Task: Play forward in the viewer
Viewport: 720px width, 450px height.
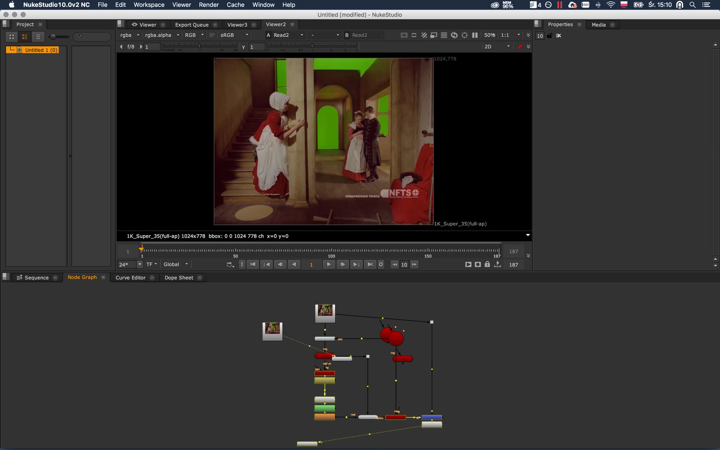Action: [x=329, y=265]
